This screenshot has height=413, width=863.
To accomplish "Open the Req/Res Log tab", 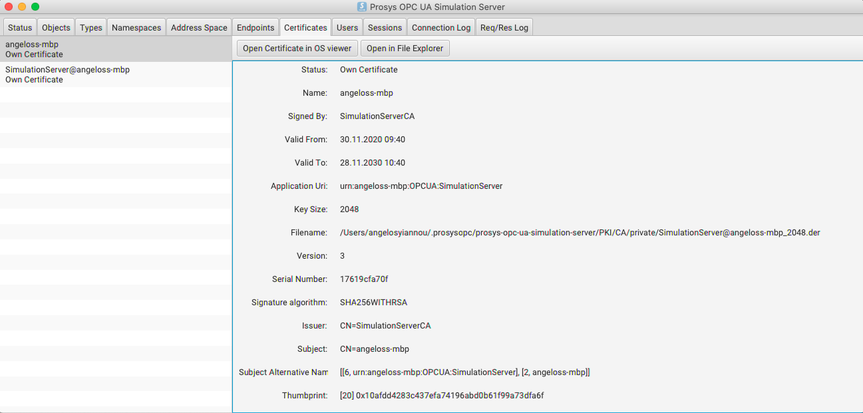I will [x=504, y=27].
